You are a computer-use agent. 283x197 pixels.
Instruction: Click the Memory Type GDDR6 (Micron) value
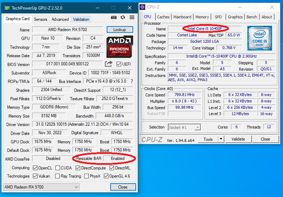54,107
